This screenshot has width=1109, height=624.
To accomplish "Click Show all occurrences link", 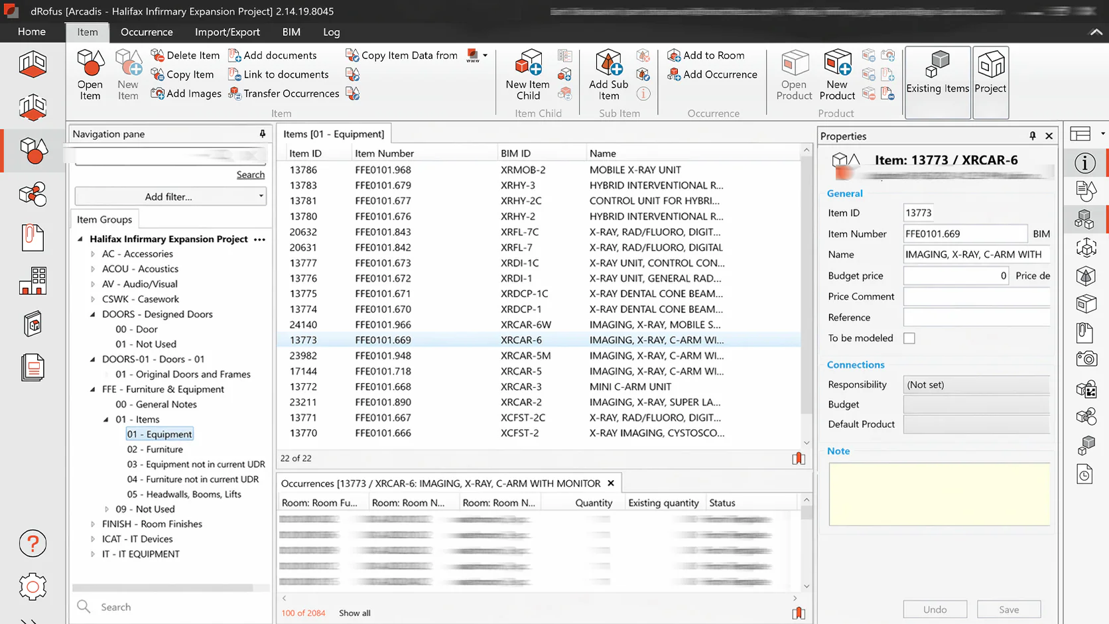I will pos(354,613).
